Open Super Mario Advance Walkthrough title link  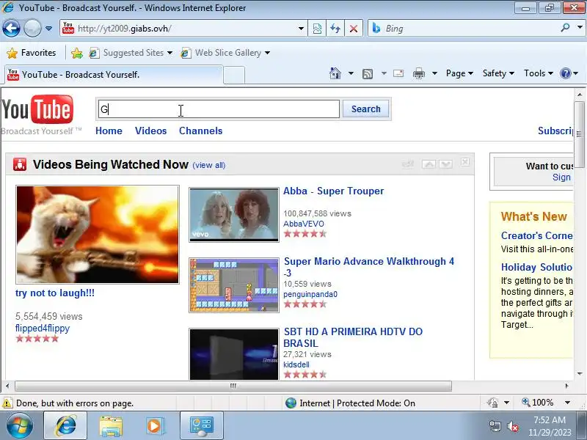(x=369, y=267)
